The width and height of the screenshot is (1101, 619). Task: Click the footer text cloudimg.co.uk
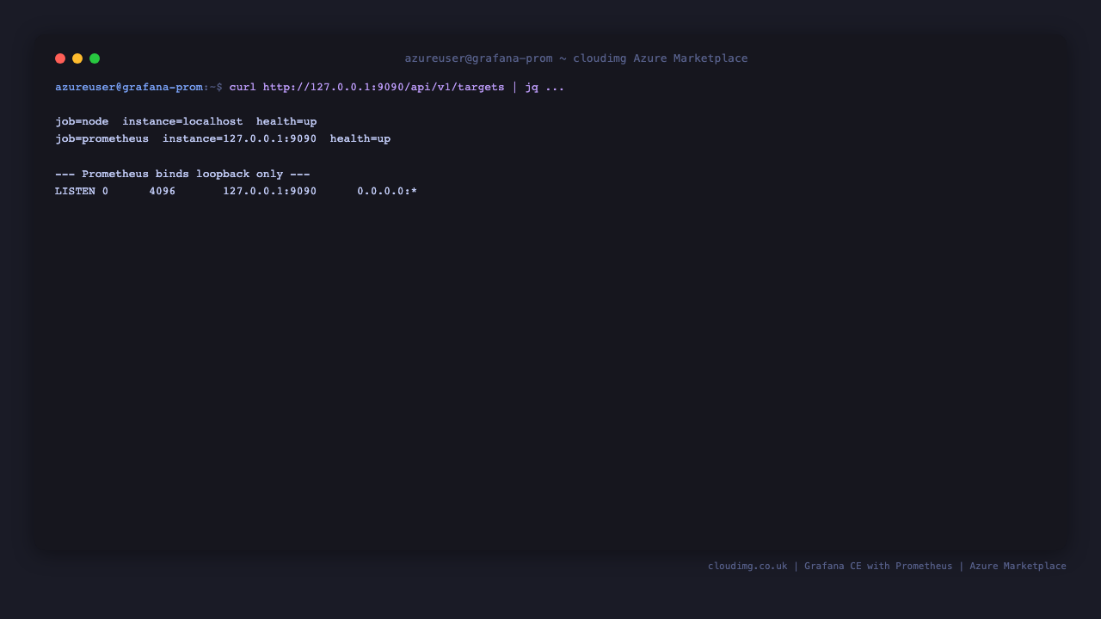(x=747, y=566)
